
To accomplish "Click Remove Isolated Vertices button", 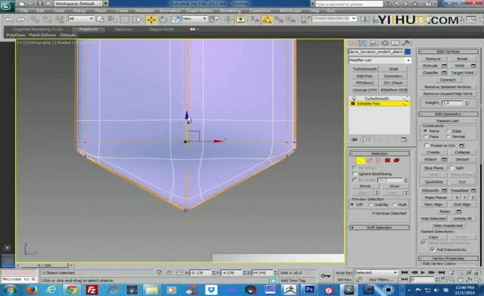I will pos(448,87).
